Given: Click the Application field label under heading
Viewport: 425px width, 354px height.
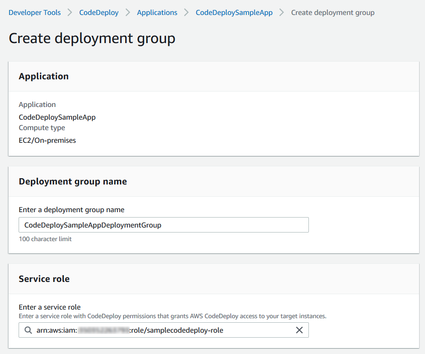Looking at the screenshot, I should [x=37, y=105].
